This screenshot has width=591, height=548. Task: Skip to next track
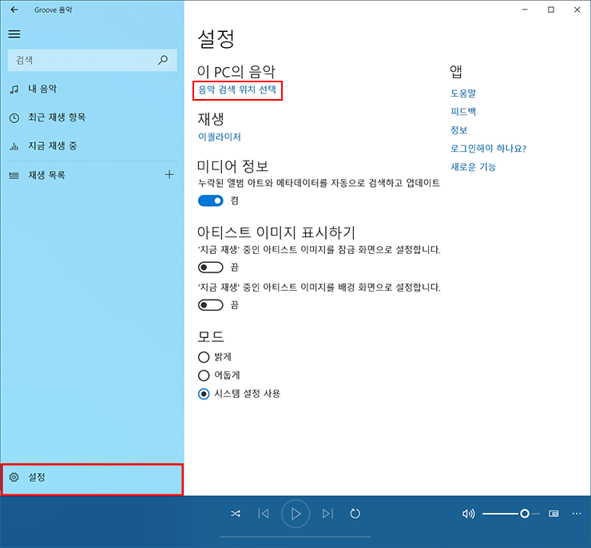pos(327,514)
